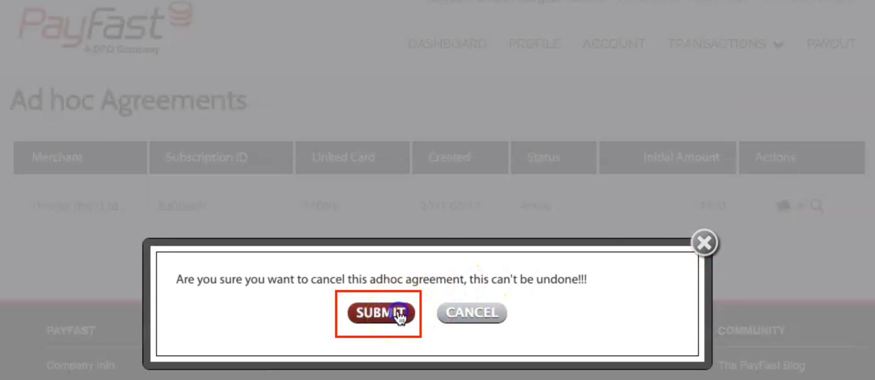The width and height of the screenshot is (875, 380).
Task: Go to the PROFILE menu item
Action: [534, 44]
